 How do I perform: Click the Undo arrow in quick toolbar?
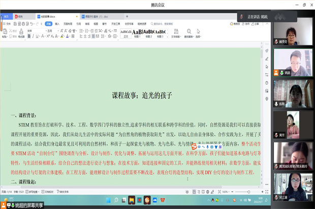33,23
